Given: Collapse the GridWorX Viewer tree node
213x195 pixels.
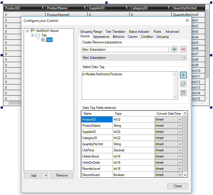Looking at the screenshot, I should click(x=27, y=31).
